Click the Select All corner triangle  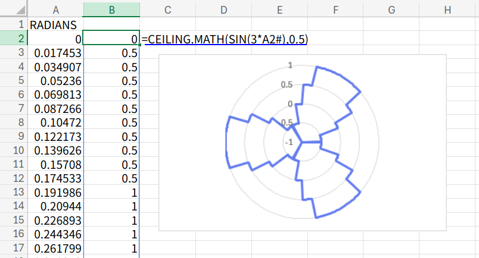(x=13, y=10)
